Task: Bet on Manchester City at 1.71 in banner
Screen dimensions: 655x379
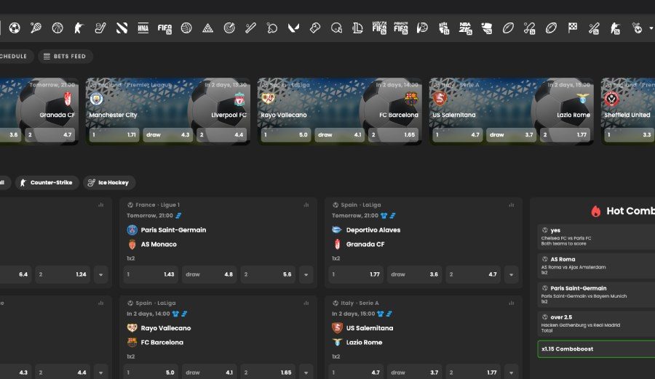Action: tap(114, 135)
